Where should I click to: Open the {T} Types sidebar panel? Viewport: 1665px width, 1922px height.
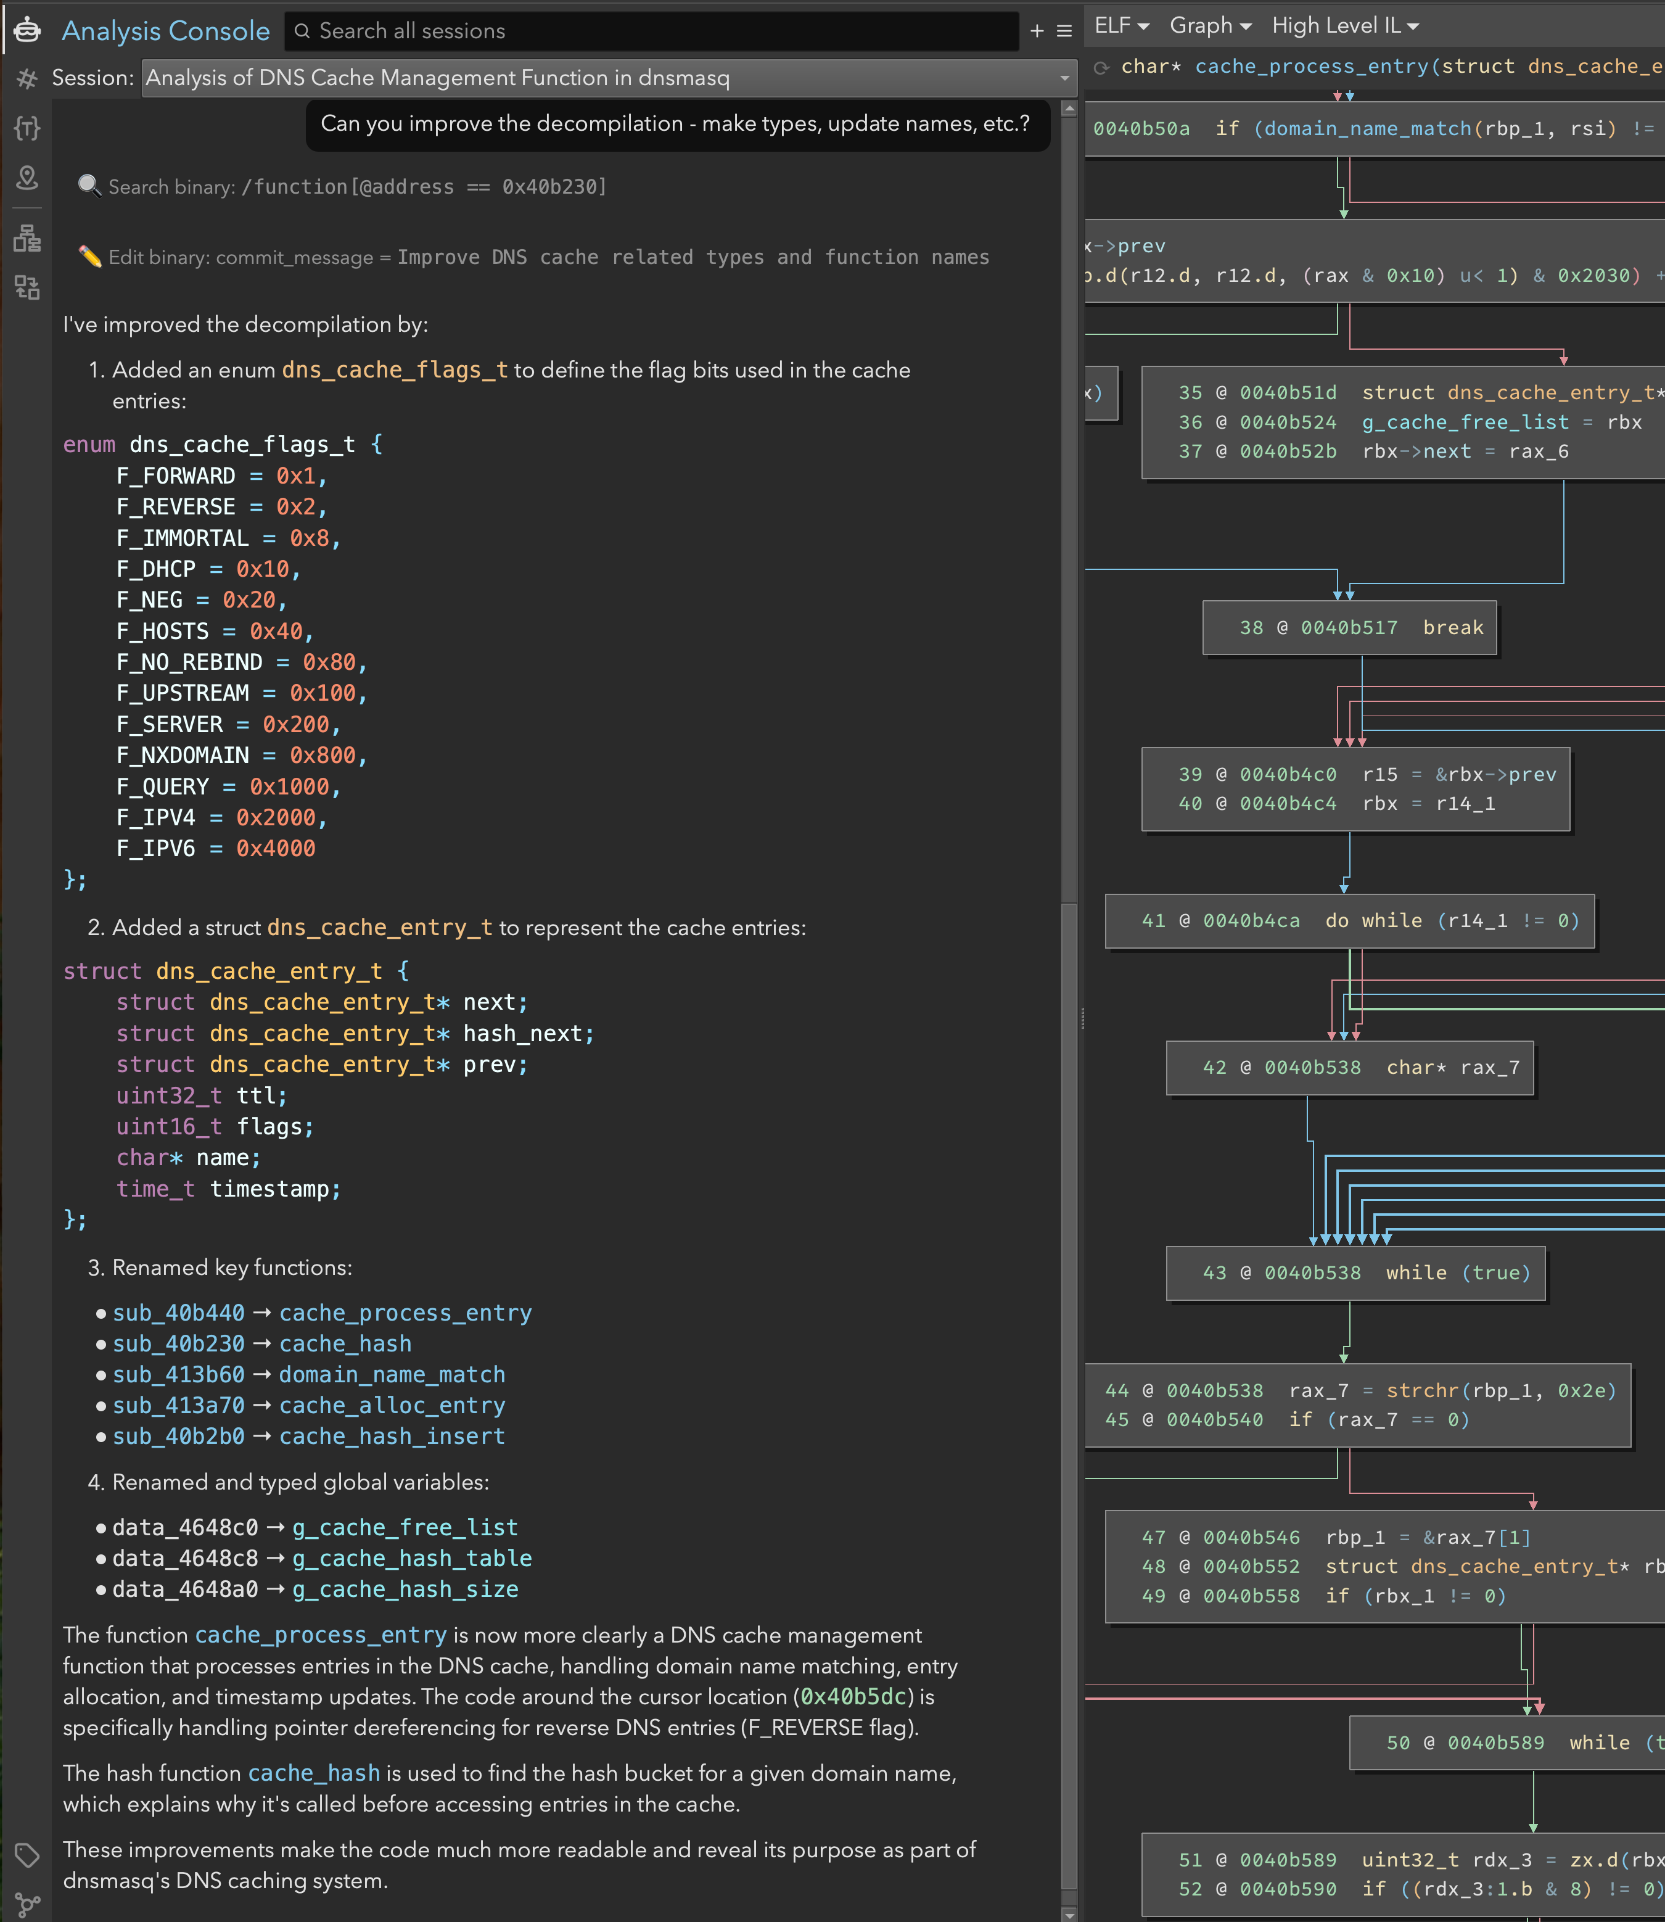(x=27, y=128)
